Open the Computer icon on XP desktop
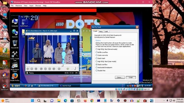 tap(15, 23)
